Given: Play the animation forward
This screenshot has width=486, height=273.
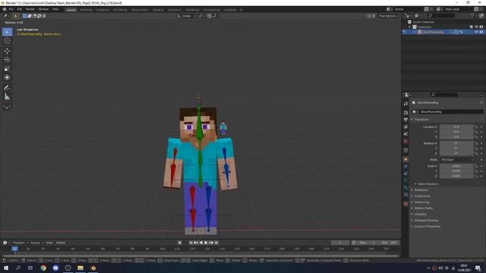Looking at the screenshot, I should [206, 243].
